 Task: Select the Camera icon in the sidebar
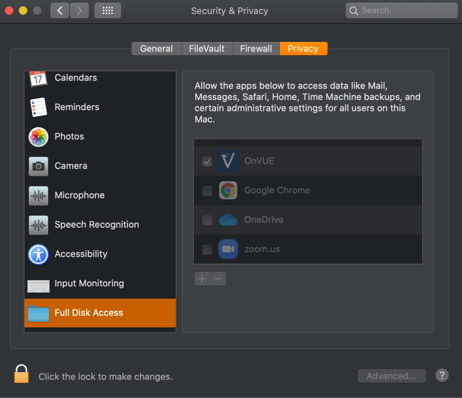[x=38, y=166]
